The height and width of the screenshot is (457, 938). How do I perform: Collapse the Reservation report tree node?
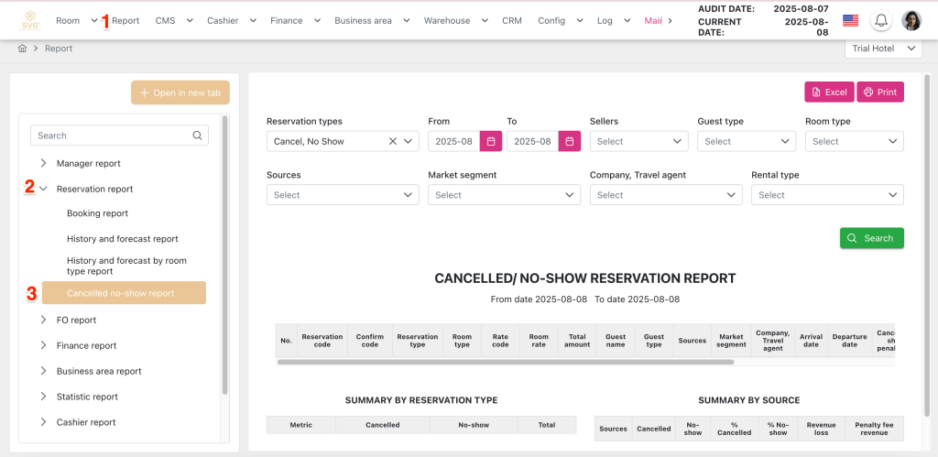click(43, 189)
